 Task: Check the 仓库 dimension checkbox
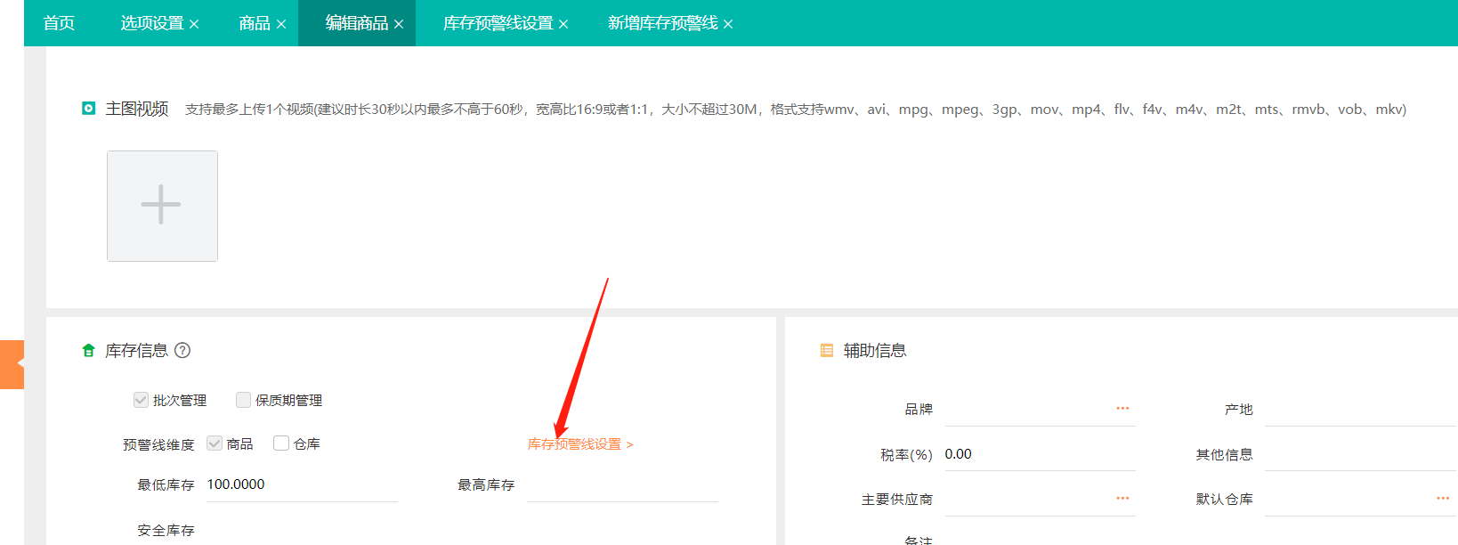(281, 443)
